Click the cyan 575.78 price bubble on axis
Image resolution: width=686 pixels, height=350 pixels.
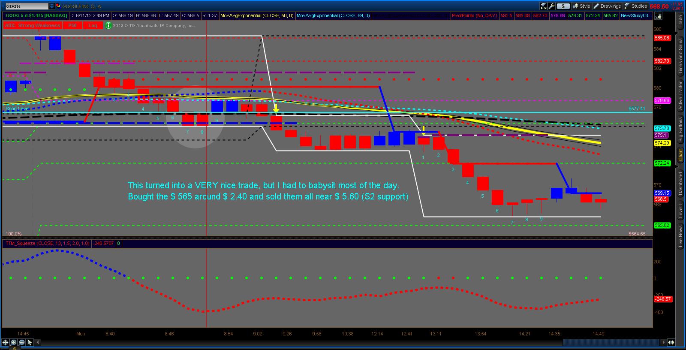[662, 128]
